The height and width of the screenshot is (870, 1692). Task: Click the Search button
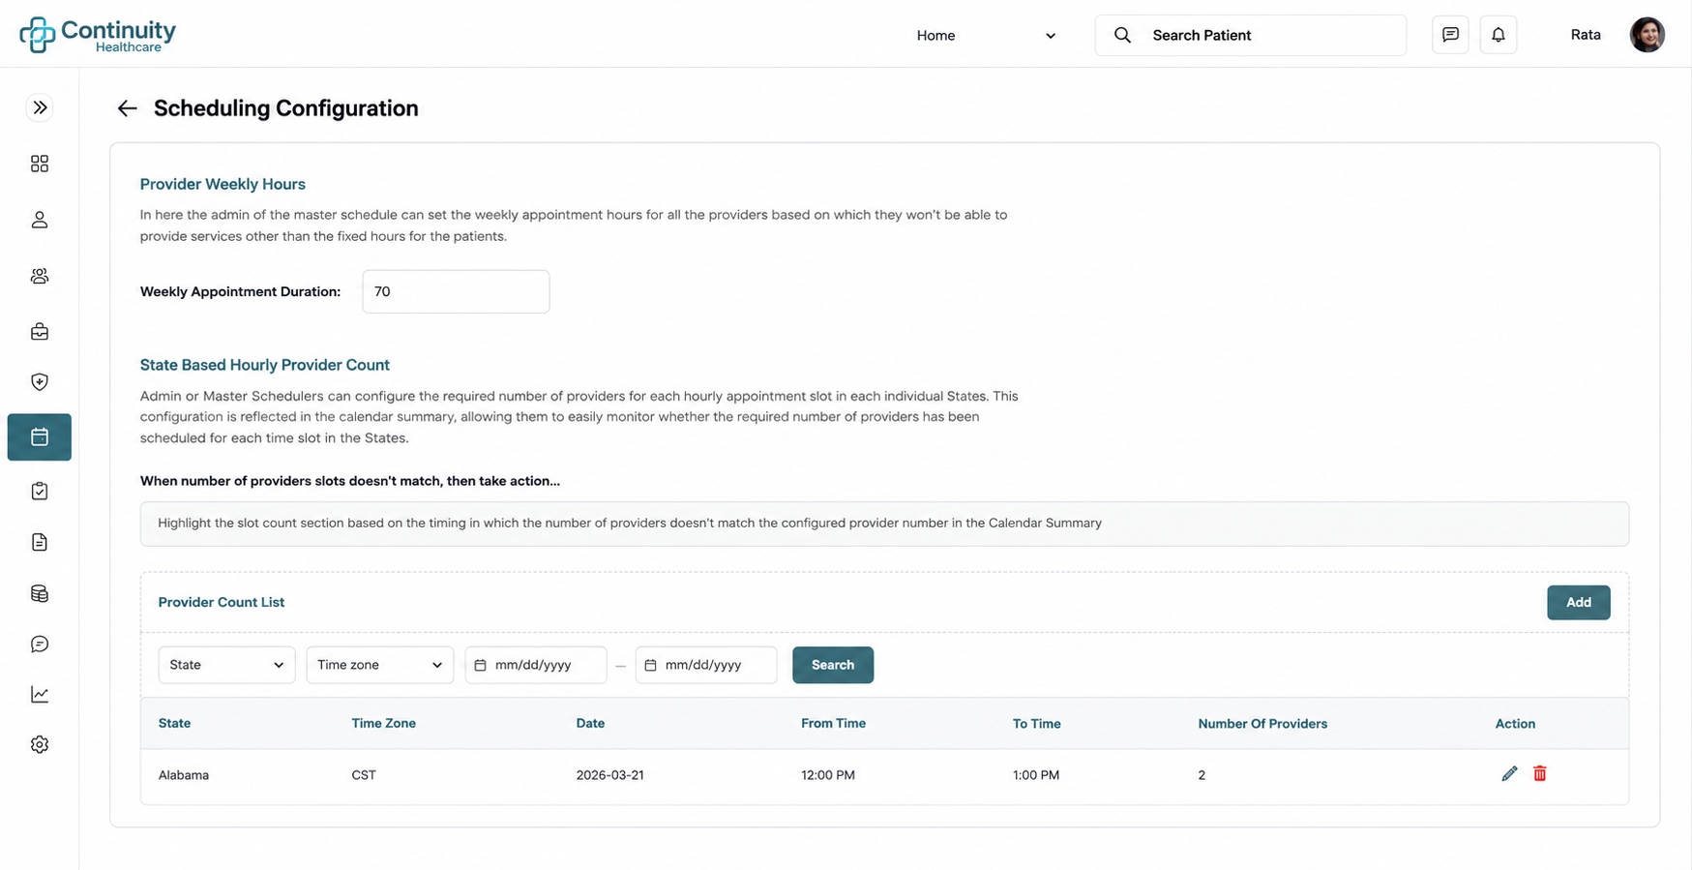point(833,665)
